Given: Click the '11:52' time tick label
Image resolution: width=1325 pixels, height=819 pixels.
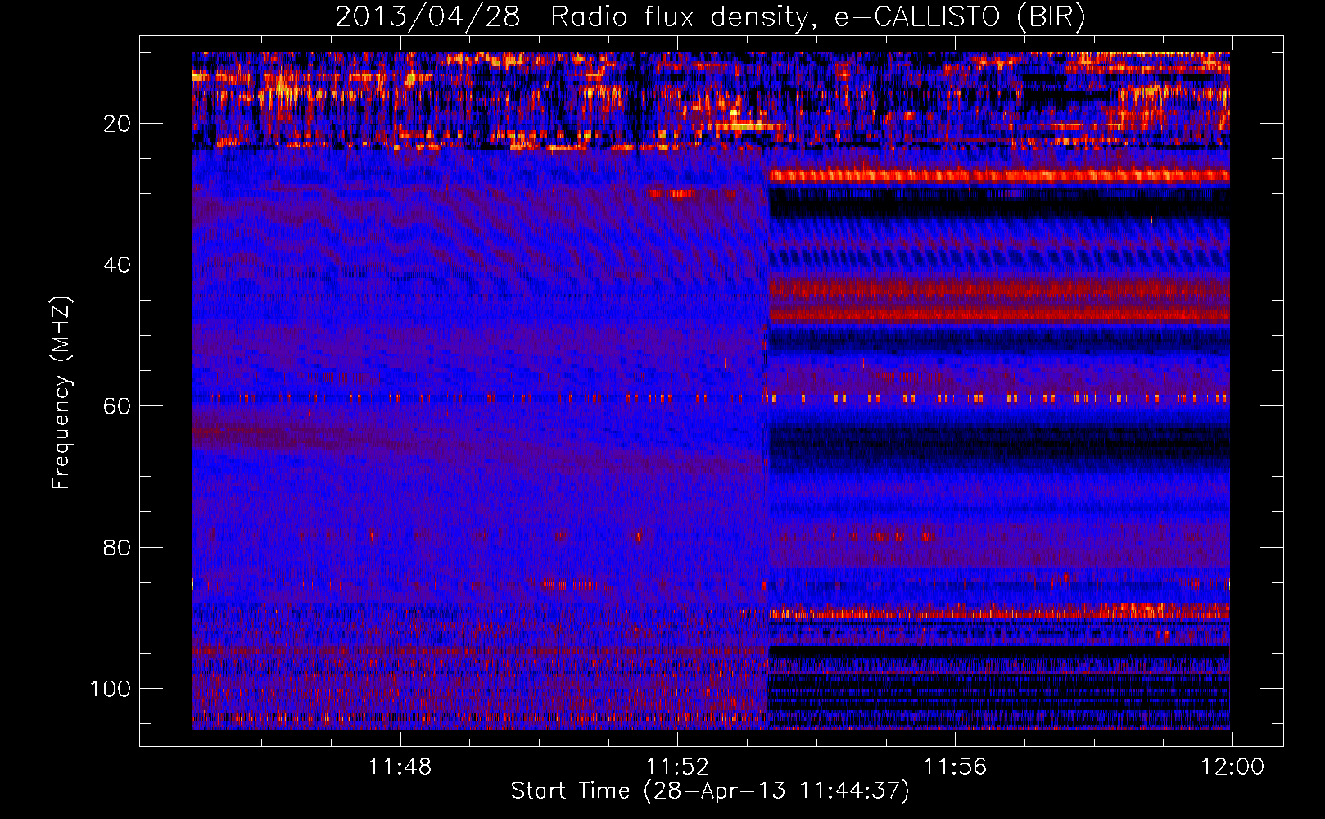Looking at the screenshot, I should pos(677,767).
